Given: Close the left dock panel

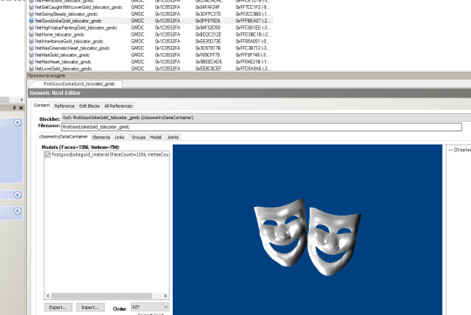Looking at the screenshot, I should pyautogui.click(x=21, y=108).
